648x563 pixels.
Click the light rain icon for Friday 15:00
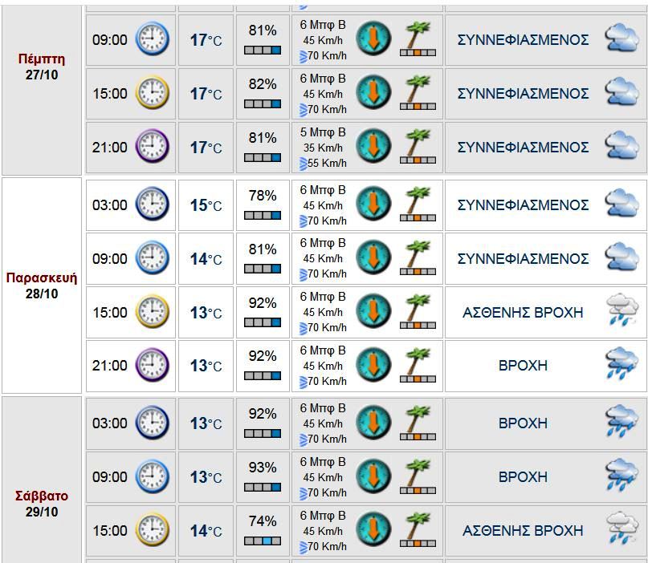point(621,312)
